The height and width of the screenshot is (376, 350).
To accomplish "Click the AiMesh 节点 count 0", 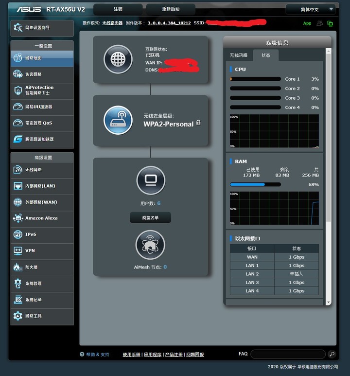I will tap(165, 267).
